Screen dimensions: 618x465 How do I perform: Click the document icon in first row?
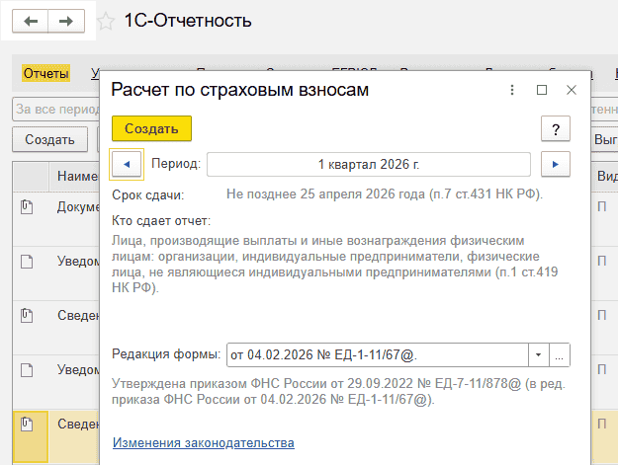(28, 206)
